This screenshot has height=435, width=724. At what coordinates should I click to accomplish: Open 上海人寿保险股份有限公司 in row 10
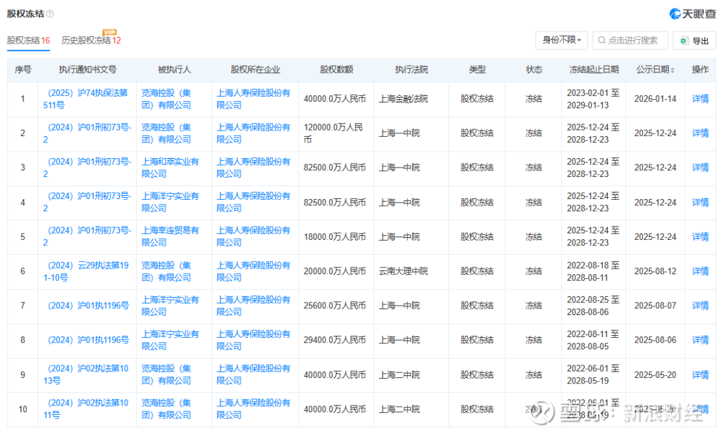click(x=253, y=409)
